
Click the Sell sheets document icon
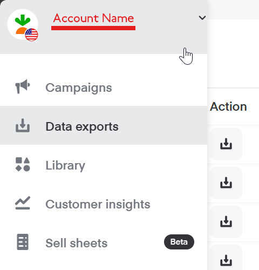(23, 242)
